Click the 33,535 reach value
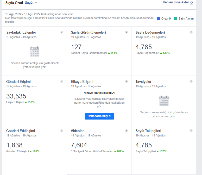This screenshot has height=175, width=202. 16,96
